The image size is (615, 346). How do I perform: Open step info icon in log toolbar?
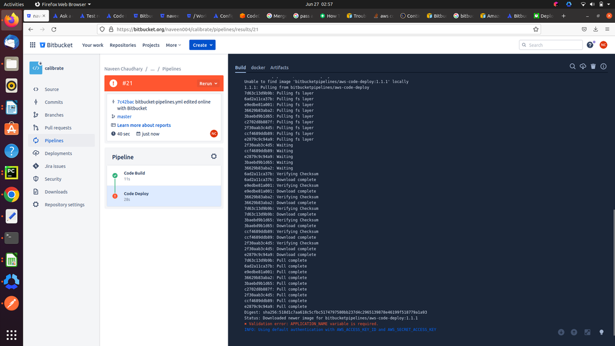click(603, 66)
